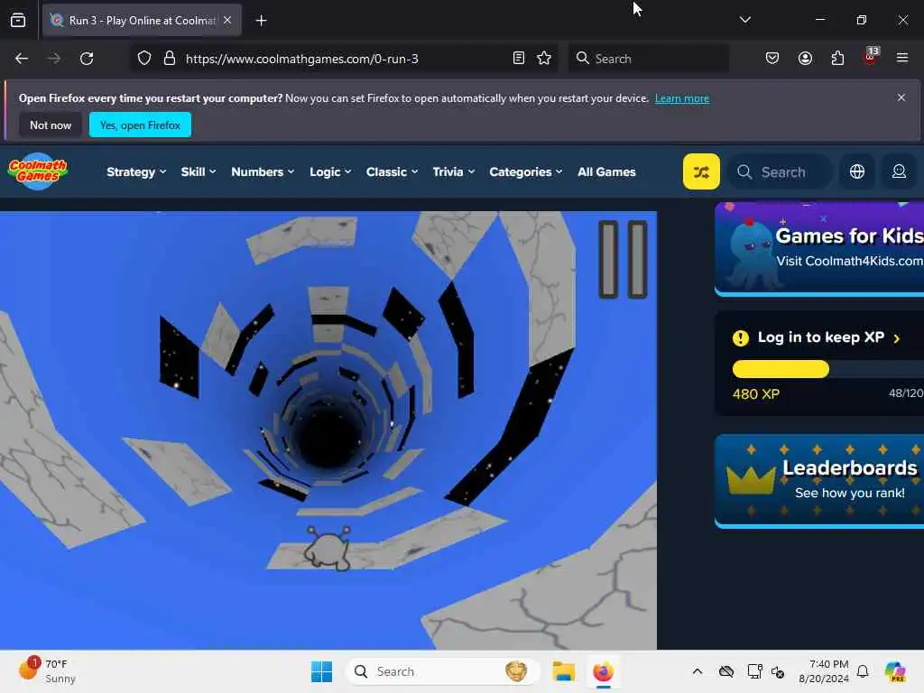Toggle reader view icon in address bar
The height and width of the screenshot is (693, 924).
click(519, 59)
